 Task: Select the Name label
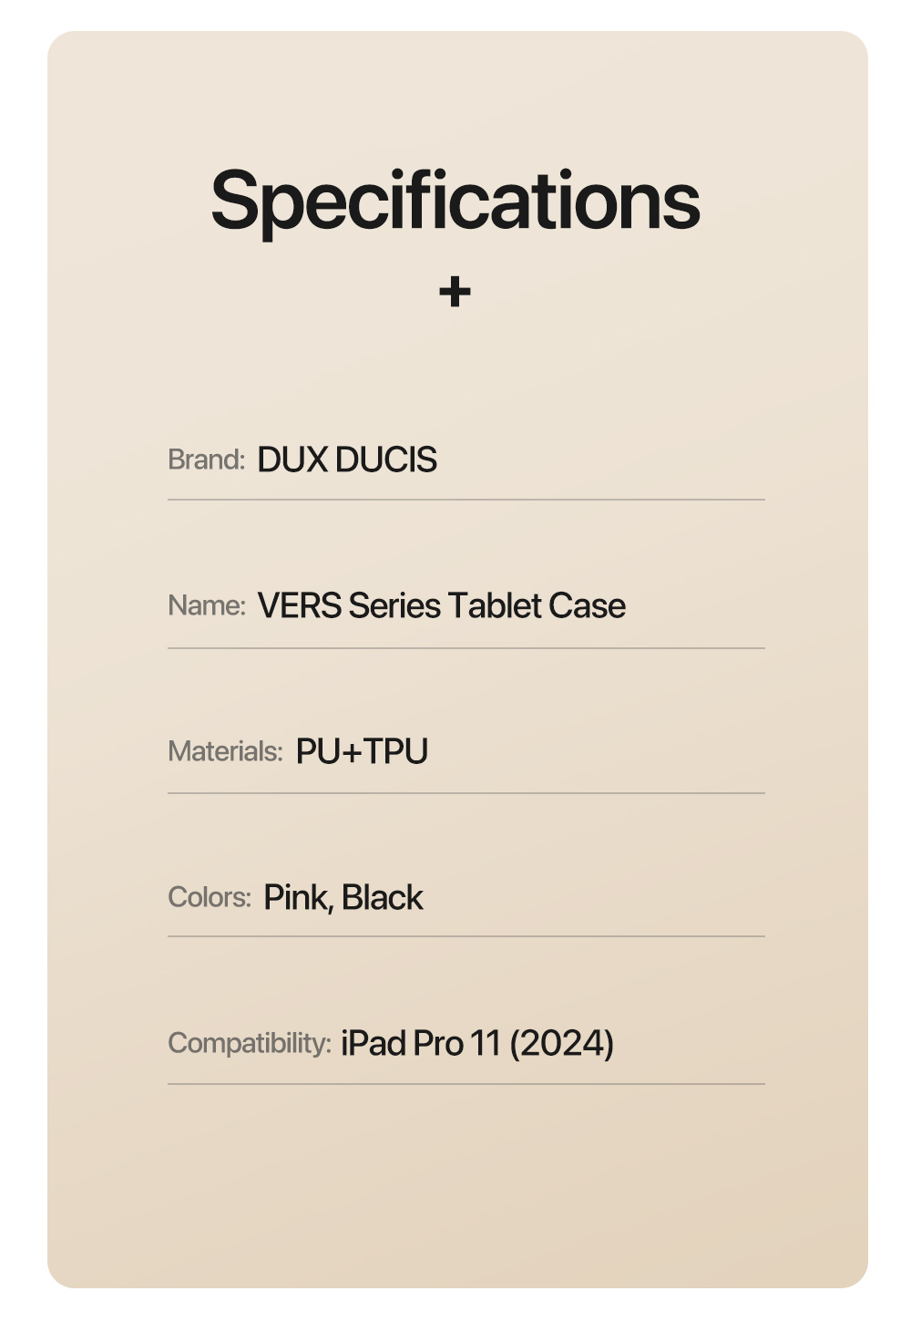pos(207,605)
